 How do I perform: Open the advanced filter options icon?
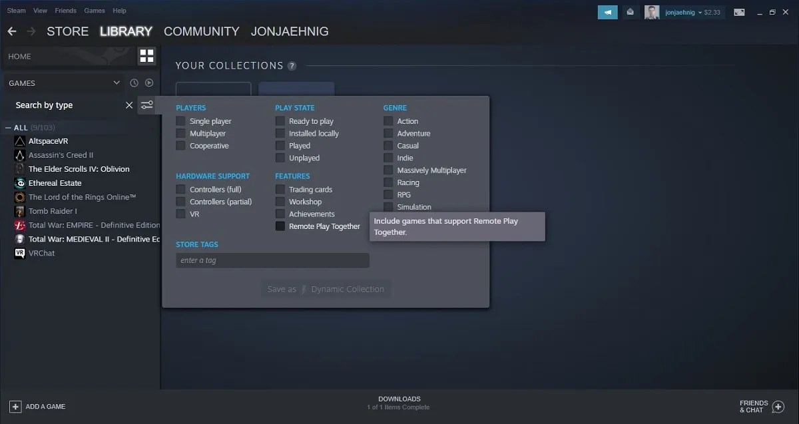147,105
